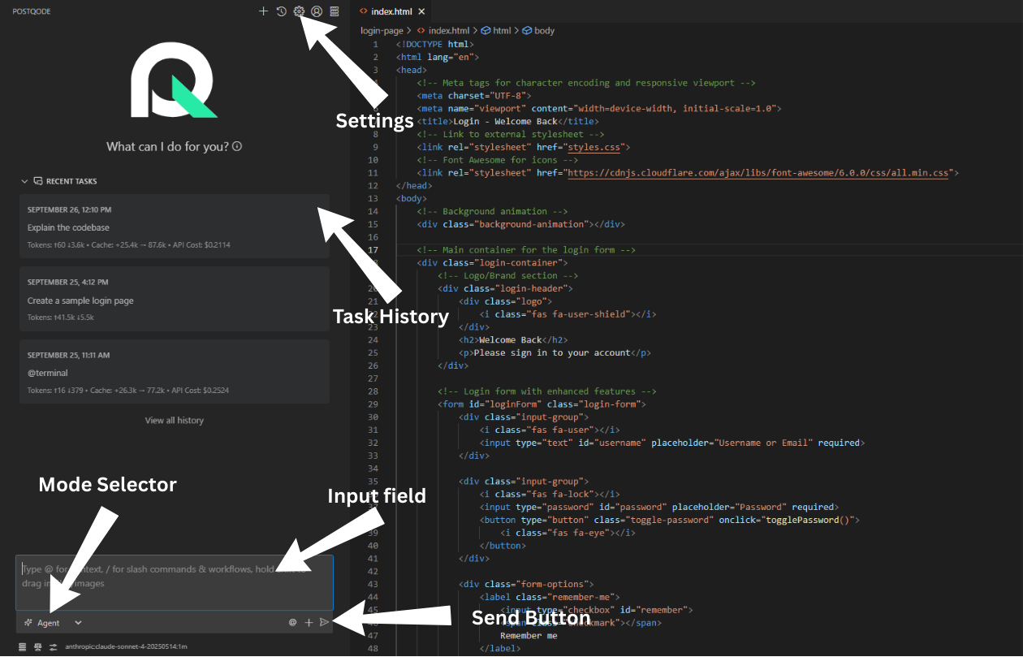
Task: Collapse the Recent Tasks section
Action: pyautogui.click(x=24, y=181)
